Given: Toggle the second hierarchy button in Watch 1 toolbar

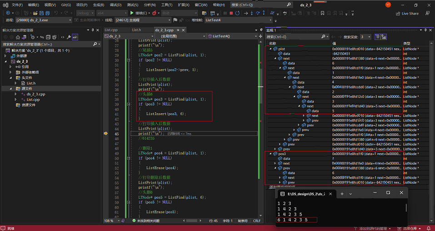Looking at the screenshot, I should (384, 37).
